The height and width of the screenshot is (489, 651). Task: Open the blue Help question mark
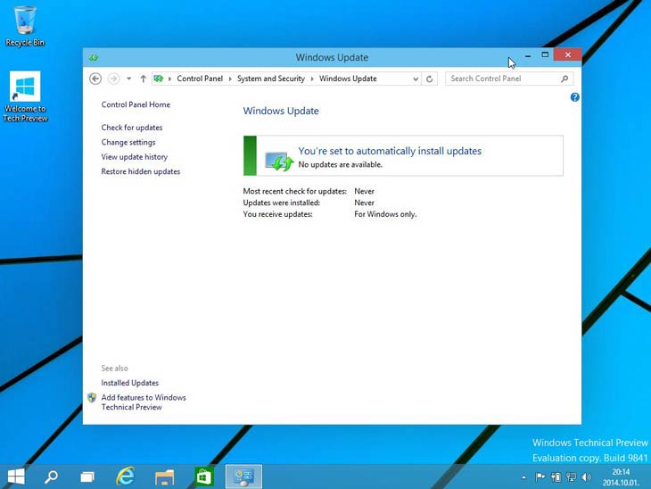(574, 97)
